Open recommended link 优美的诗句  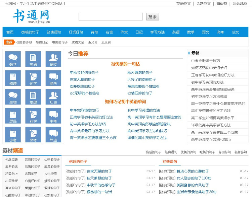(x=24, y=42)
